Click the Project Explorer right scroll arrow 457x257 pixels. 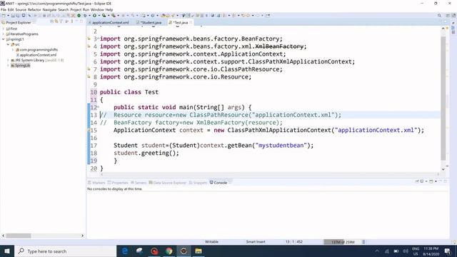(83, 236)
